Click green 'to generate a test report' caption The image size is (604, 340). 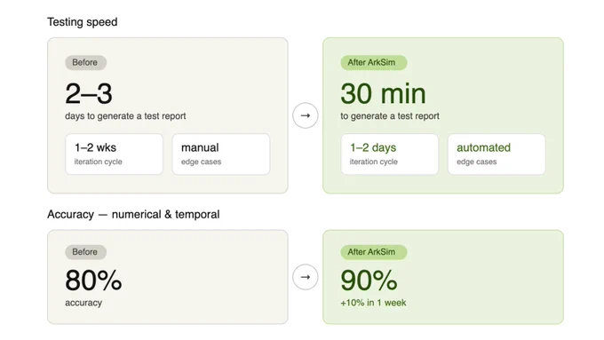[390, 116]
